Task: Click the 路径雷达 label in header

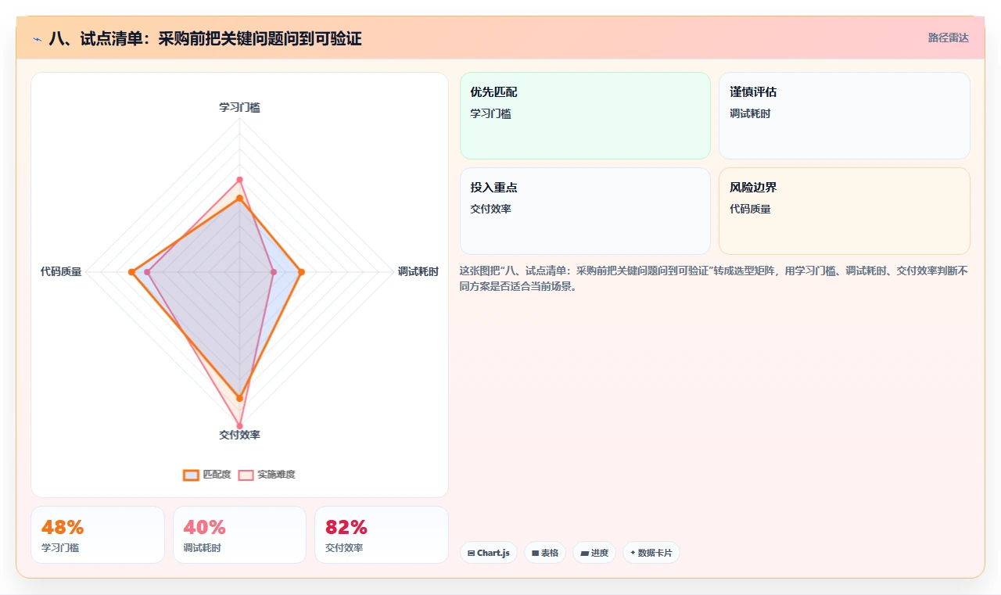Action: [x=948, y=38]
